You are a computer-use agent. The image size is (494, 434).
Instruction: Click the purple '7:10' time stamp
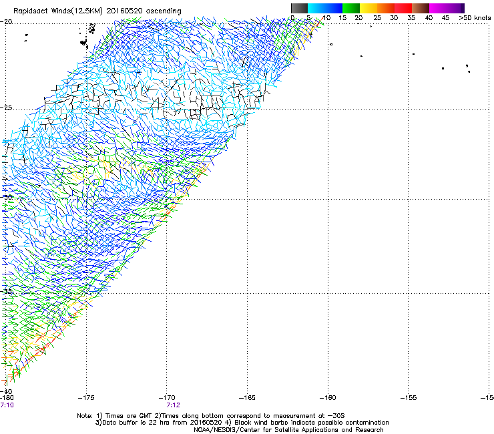coord(7,405)
